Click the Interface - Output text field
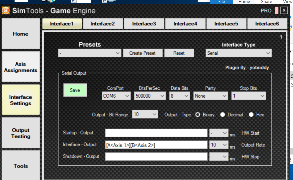The image size is (293, 180). click(x=156, y=145)
